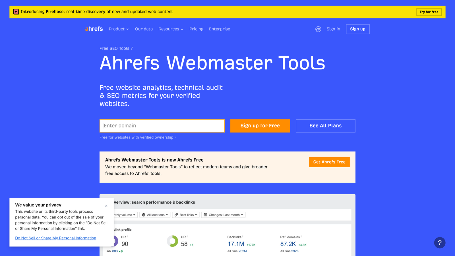Open the Resources dropdown

click(x=171, y=29)
